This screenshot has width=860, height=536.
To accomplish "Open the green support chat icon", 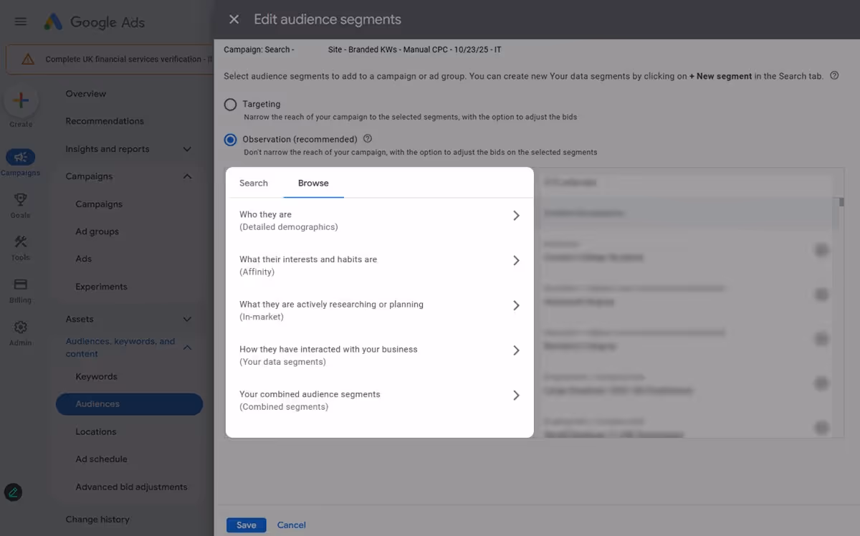I will 13,492.
